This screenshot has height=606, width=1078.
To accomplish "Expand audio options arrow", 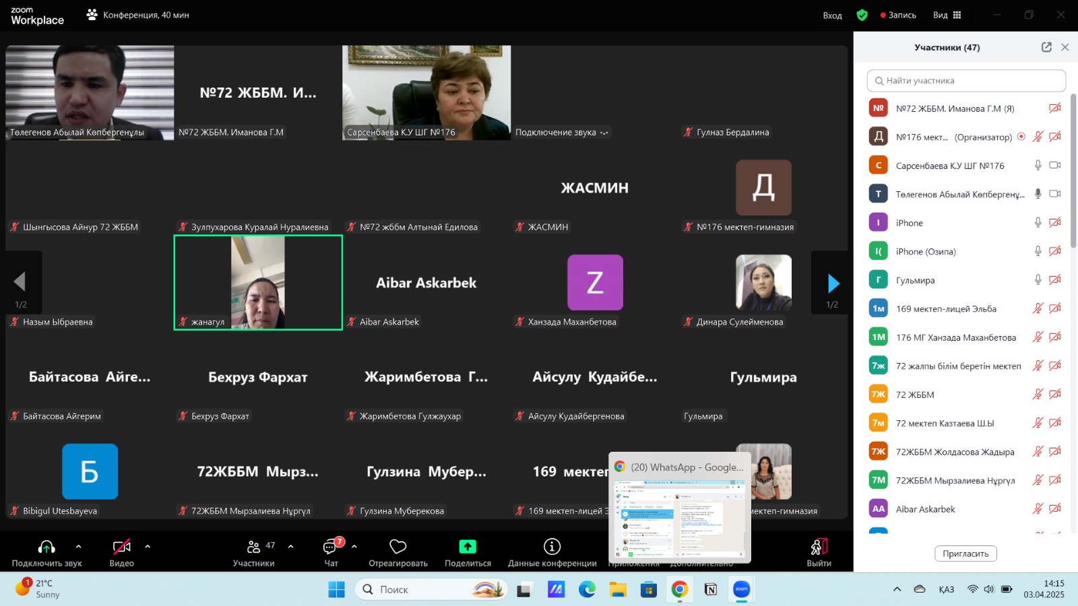I will (x=79, y=547).
